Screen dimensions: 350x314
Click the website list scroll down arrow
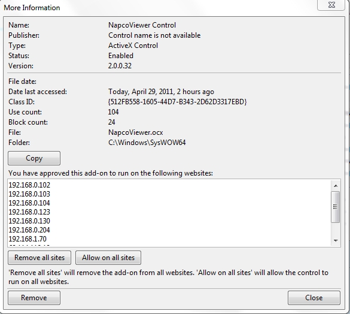tap(336, 240)
